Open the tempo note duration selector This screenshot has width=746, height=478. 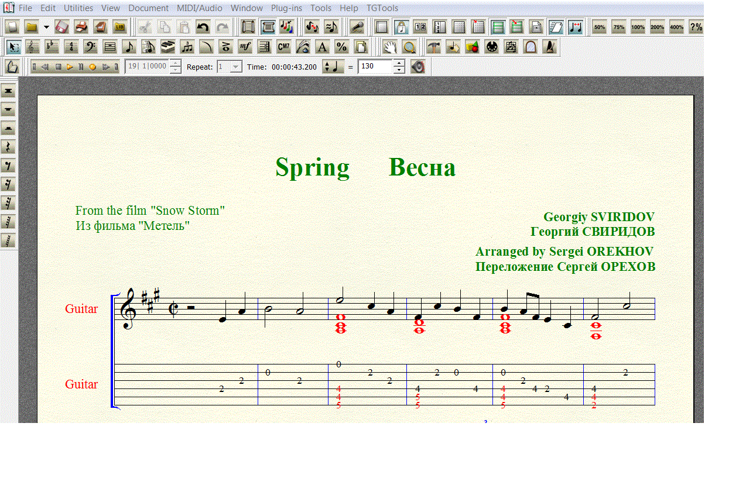click(x=333, y=67)
